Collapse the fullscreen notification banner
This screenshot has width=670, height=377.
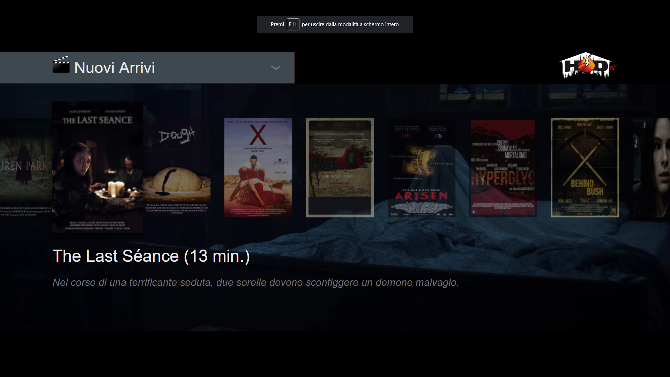[335, 24]
